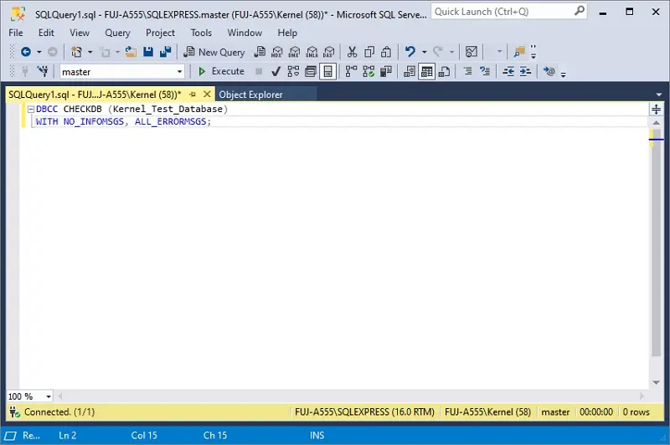Click the Execute button
Image resolution: width=670 pixels, height=445 pixels.
(221, 71)
